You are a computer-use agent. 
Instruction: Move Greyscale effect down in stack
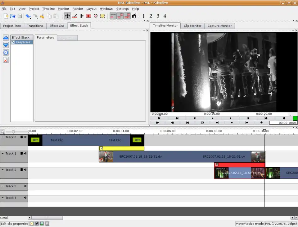[6, 45]
